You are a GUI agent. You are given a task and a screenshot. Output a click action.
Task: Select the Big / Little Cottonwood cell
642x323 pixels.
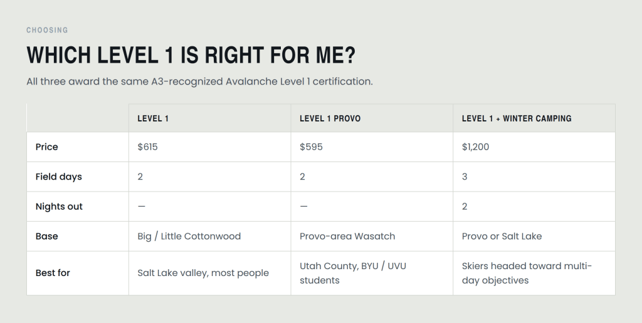[209, 237]
